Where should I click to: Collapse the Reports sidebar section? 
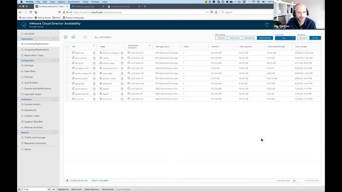54,133
